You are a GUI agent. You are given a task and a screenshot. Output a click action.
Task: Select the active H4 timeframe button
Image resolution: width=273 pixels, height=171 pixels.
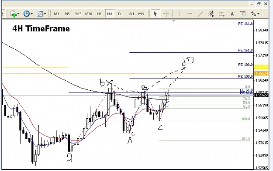click(110, 14)
